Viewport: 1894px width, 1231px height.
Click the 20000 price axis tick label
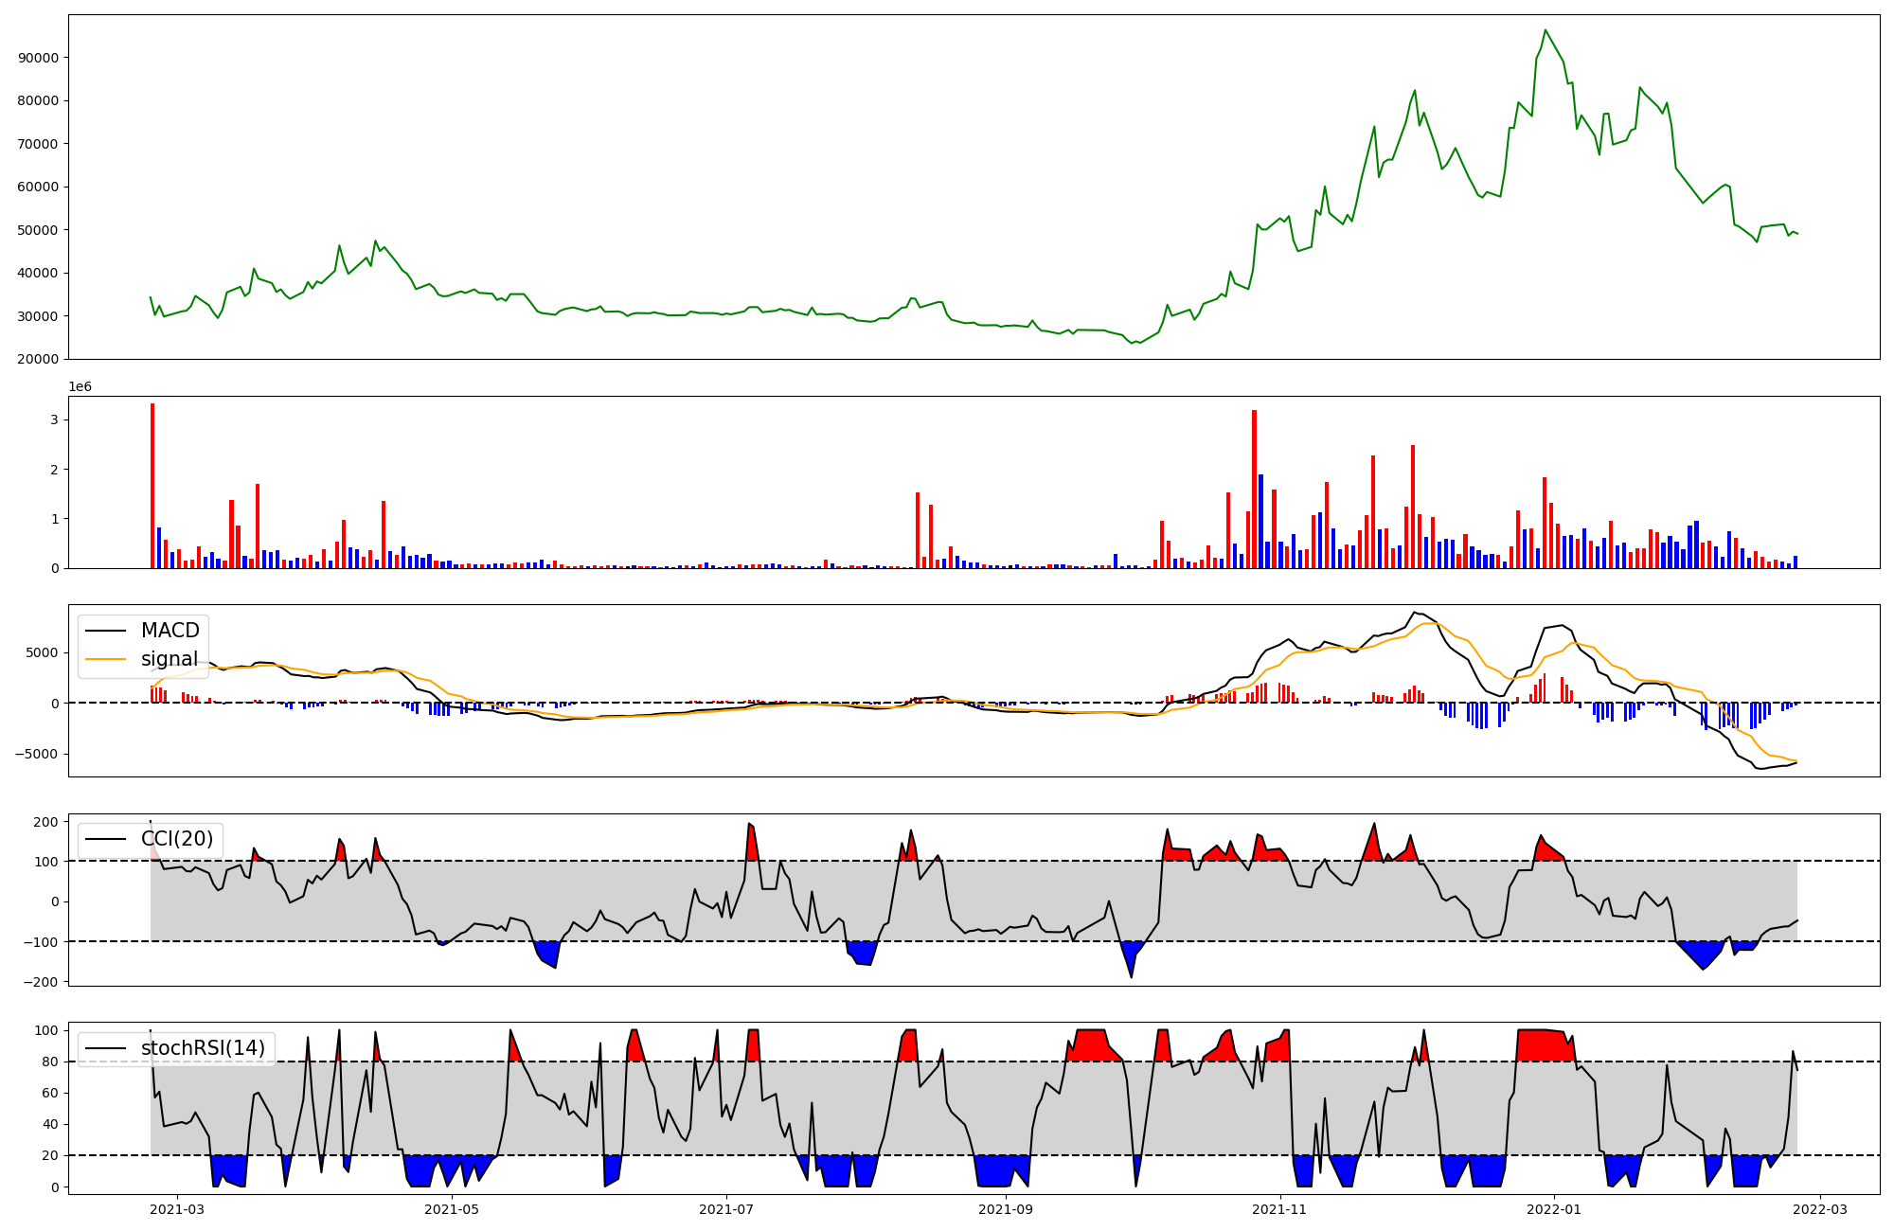click(38, 359)
